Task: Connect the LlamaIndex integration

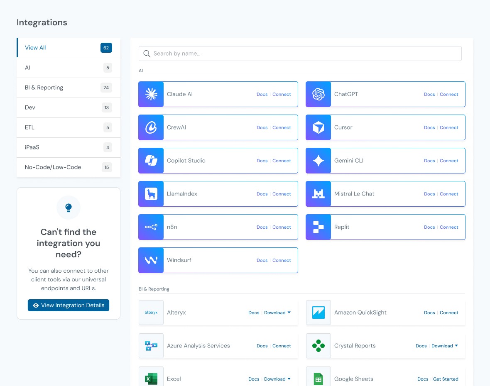Action: click(x=282, y=194)
